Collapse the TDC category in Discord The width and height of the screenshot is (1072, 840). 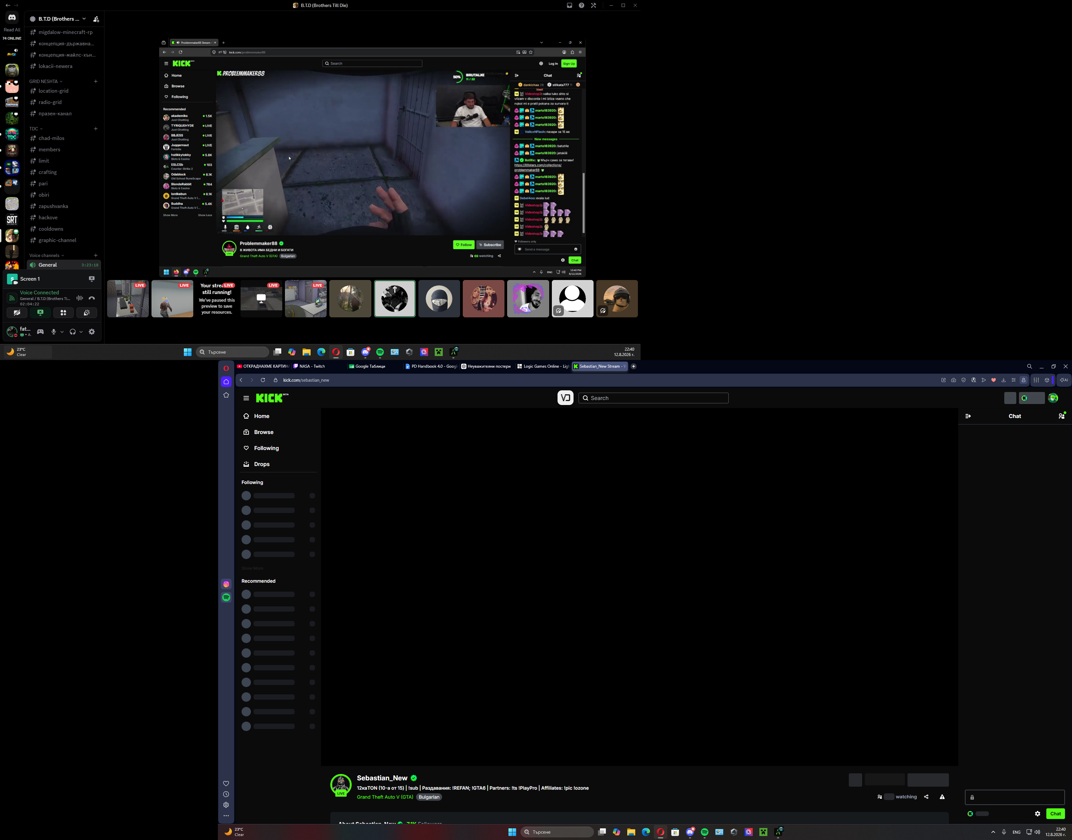pos(36,129)
